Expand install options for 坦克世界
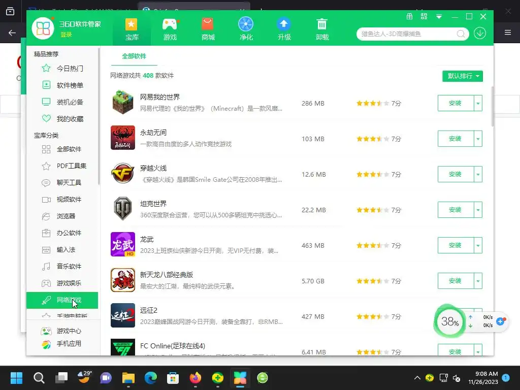Image resolution: width=520 pixels, height=390 pixels. pos(478,210)
